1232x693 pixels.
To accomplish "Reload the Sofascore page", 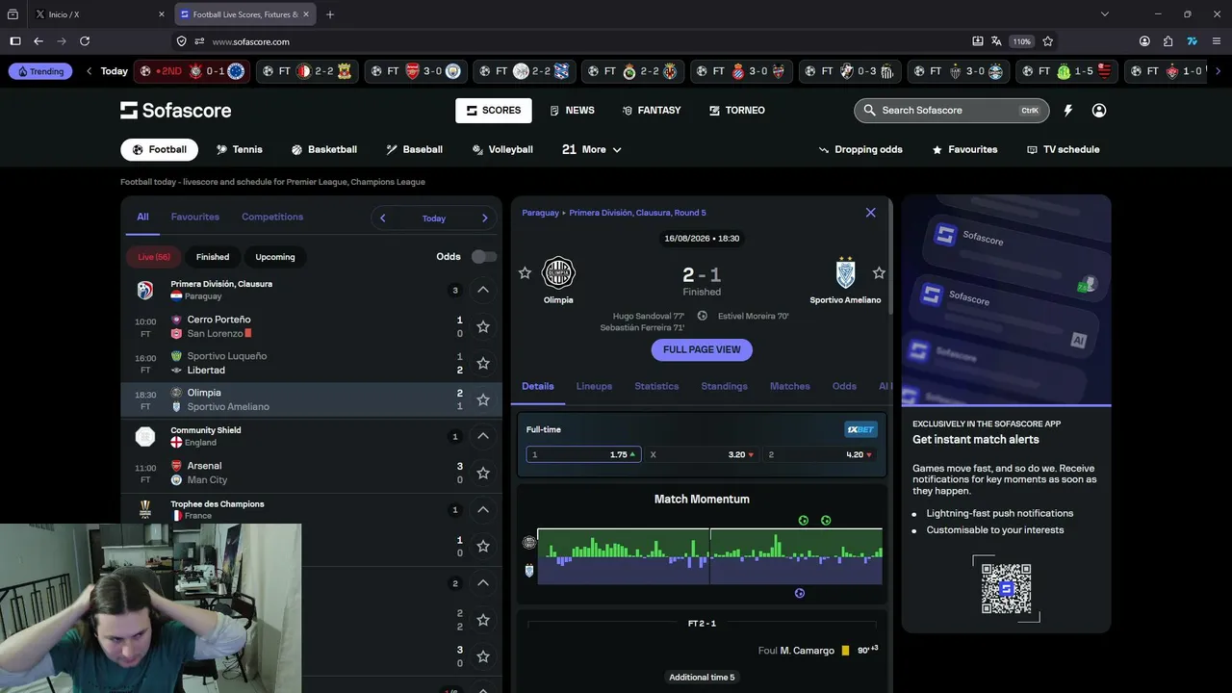I will coord(85,41).
